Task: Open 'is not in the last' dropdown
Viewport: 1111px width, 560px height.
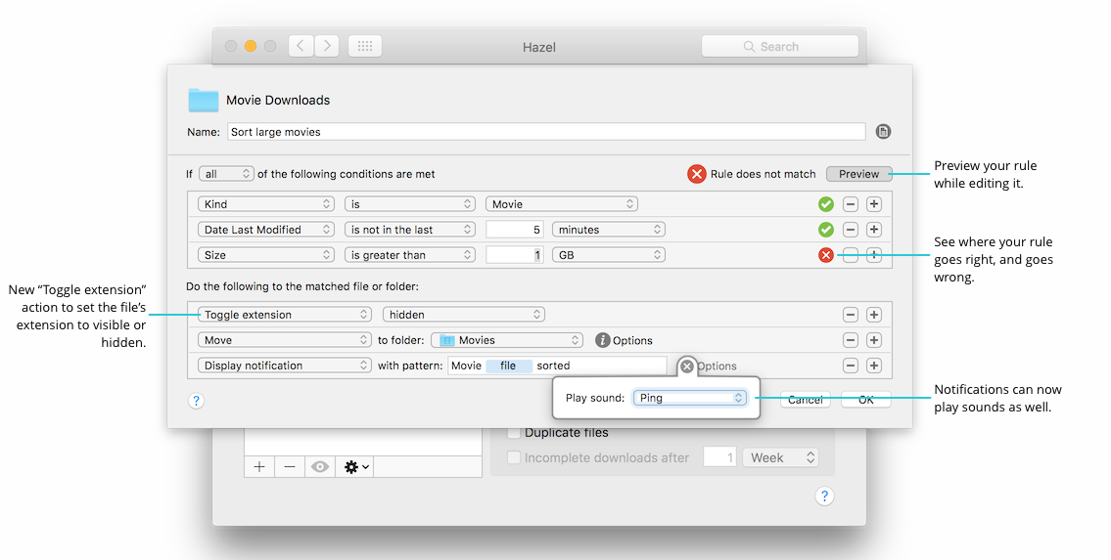Action: pyautogui.click(x=409, y=230)
